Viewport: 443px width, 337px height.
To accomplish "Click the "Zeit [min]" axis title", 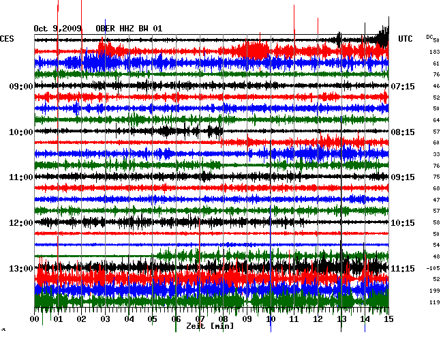I will pos(210,326).
